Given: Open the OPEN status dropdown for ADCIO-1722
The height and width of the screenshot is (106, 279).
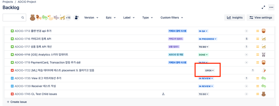Looking at the screenshot, I should coord(210,71).
